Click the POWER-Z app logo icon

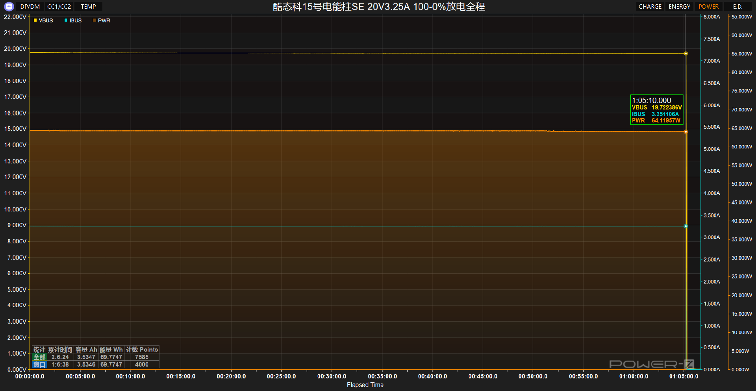(9, 6)
